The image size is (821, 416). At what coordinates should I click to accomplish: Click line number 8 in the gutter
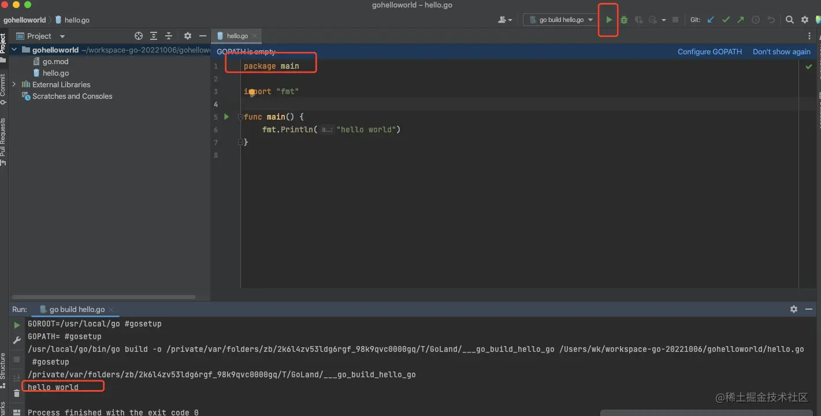216,155
